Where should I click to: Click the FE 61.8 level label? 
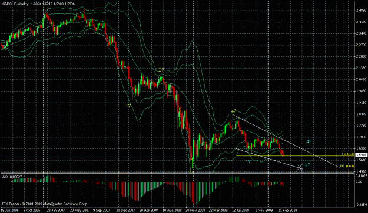pyautogui.click(x=347, y=154)
